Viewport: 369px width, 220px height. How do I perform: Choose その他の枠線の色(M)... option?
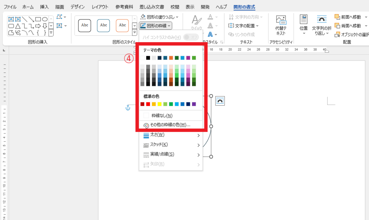(x=171, y=125)
